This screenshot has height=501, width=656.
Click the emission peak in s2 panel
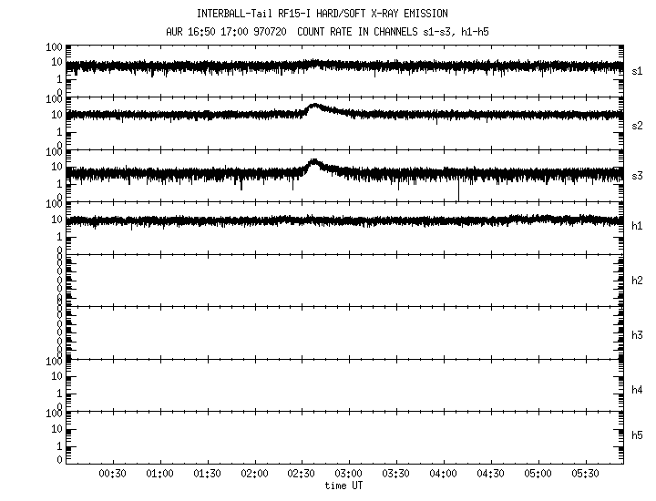point(314,107)
